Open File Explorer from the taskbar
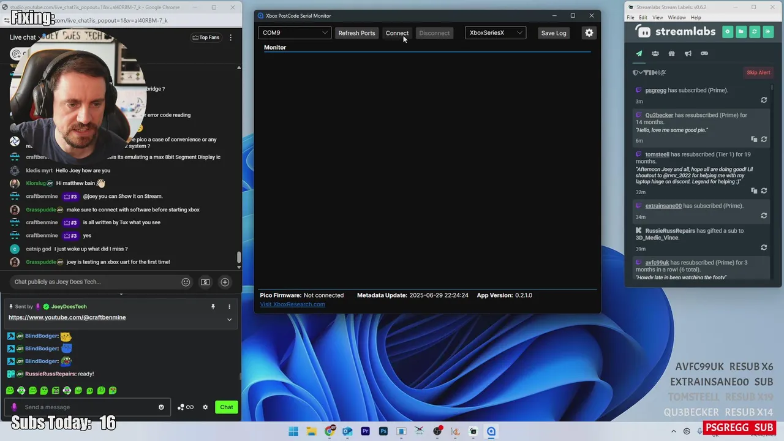Image resolution: width=784 pixels, height=441 pixels. (311, 431)
